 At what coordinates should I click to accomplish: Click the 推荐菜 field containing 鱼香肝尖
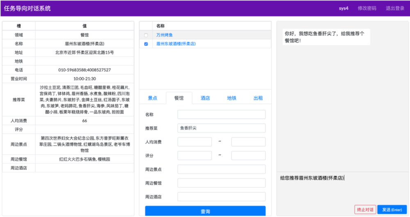pos(221,128)
